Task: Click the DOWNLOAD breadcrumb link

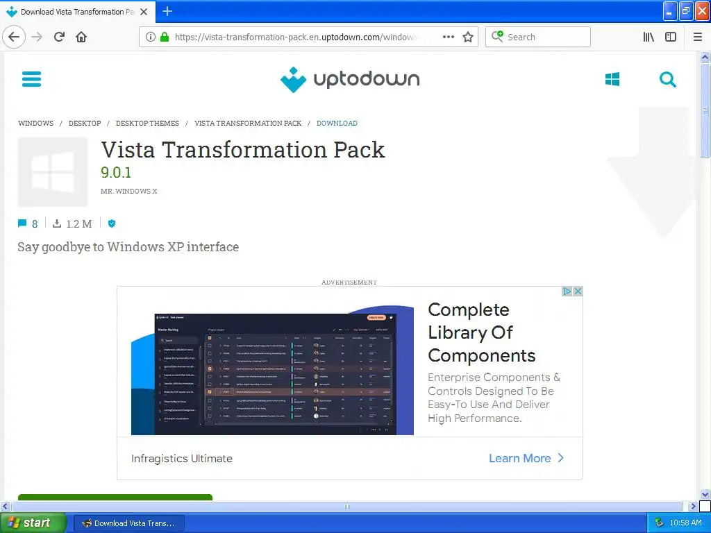Action: pos(337,124)
